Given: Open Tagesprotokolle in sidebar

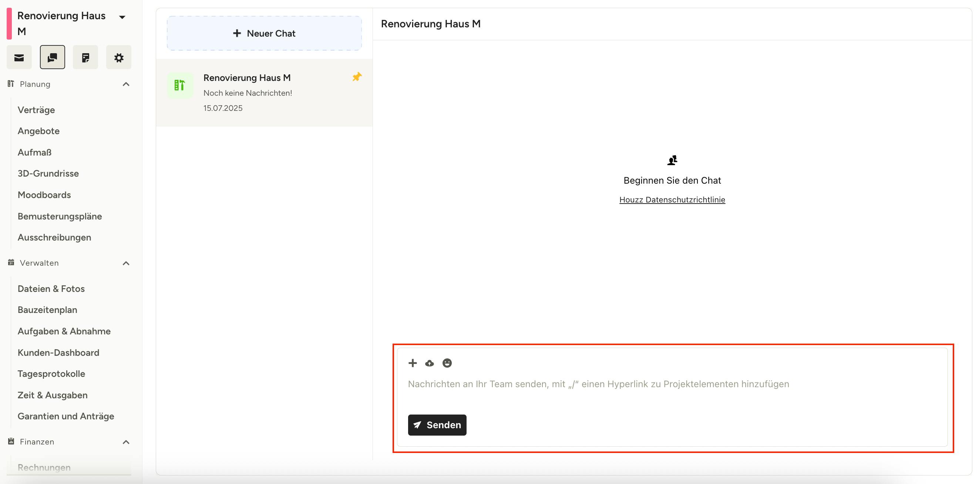Looking at the screenshot, I should point(51,374).
